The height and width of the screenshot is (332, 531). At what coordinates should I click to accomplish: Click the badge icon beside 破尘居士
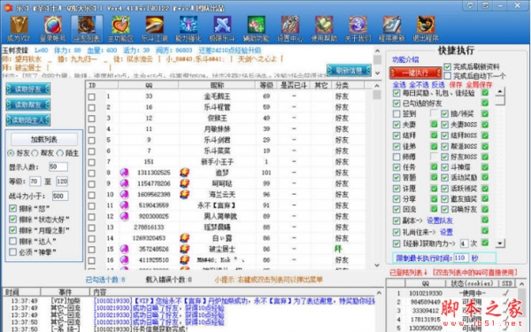185,249
